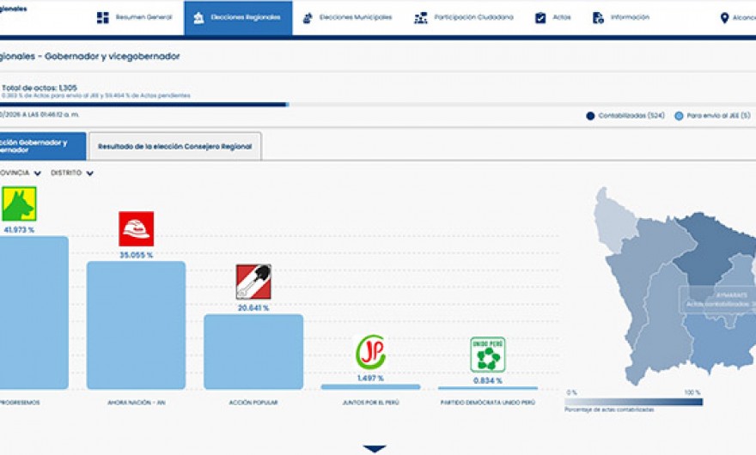Click the map percentage gradient scale
Viewport: 756px width, 455px height.
coord(633,402)
